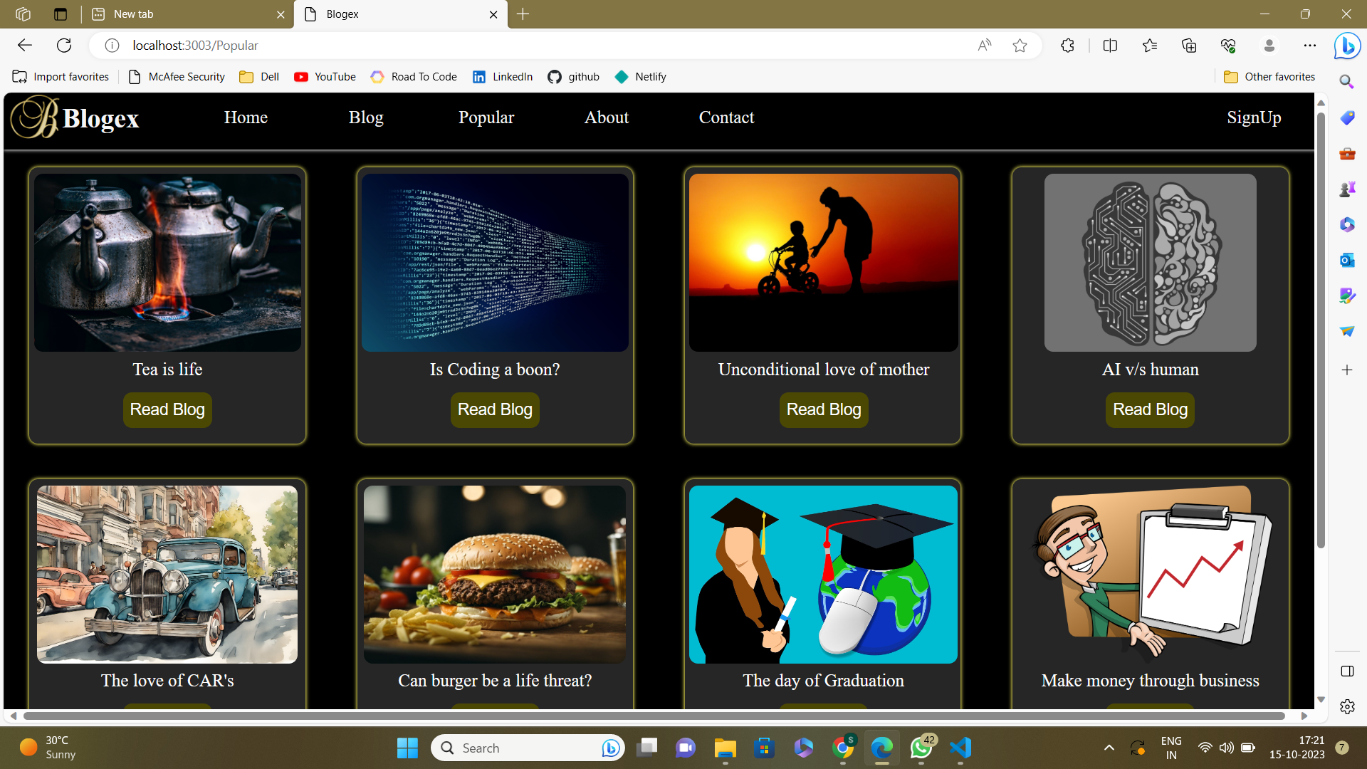1367x769 pixels.
Task: Open Visual Studio Code from taskbar
Action: click(x=960, y=748)
